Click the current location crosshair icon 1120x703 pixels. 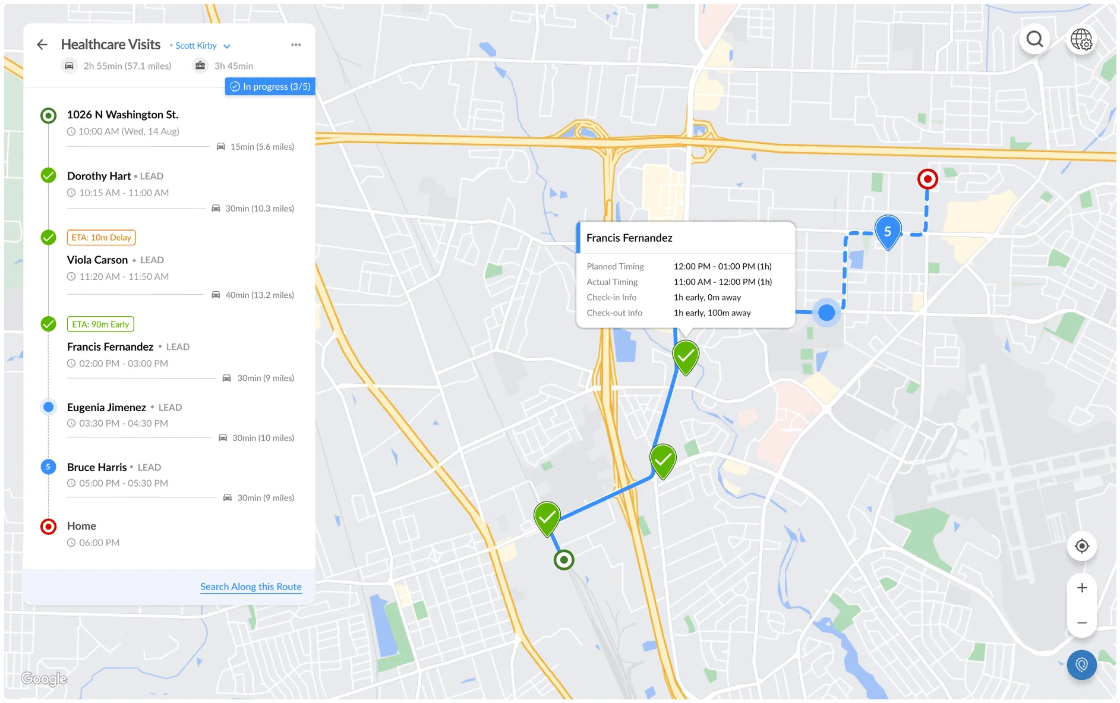pyautogui.click(x=1082, y=546)
